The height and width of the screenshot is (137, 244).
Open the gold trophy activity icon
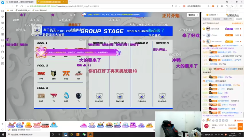pyautogui.click(x=28, y=125)
